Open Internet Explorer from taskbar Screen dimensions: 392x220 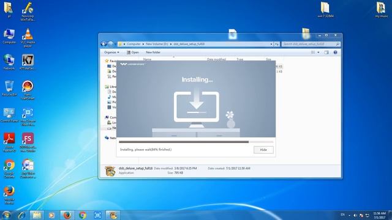(22, 215)
